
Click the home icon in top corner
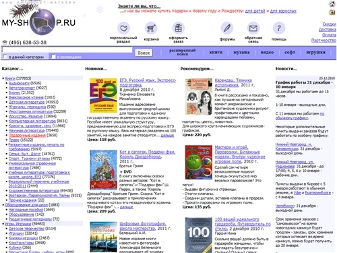(x=332, y=4)
